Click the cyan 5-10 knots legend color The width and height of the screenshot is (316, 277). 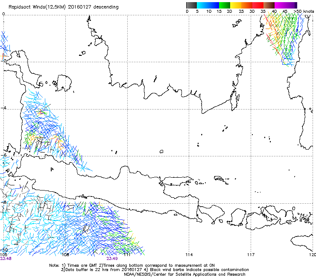point(202,5)
